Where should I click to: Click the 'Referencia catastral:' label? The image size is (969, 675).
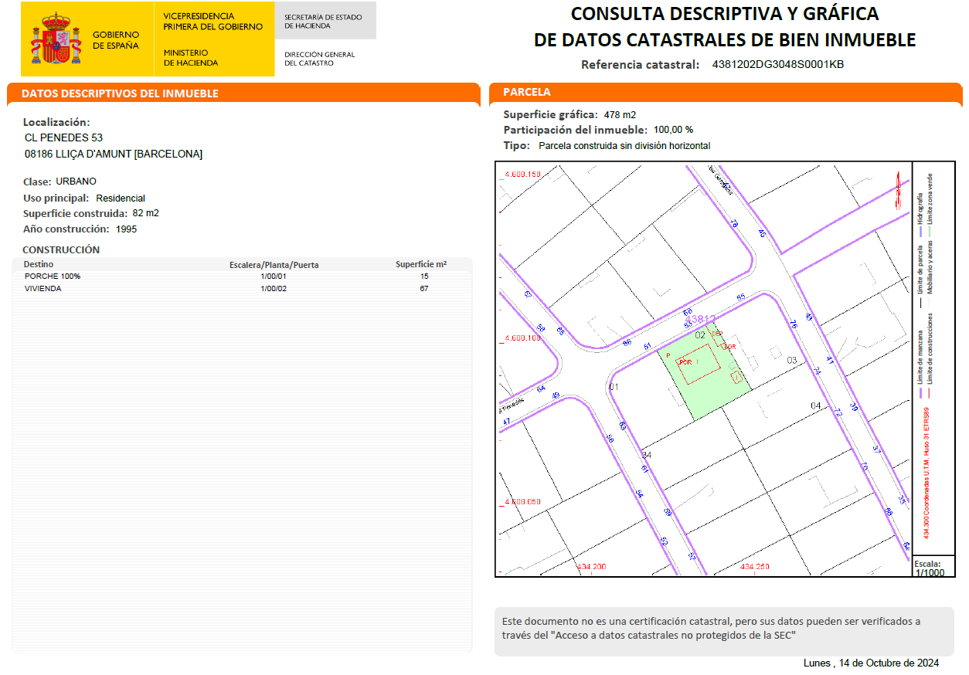point(641,65)
